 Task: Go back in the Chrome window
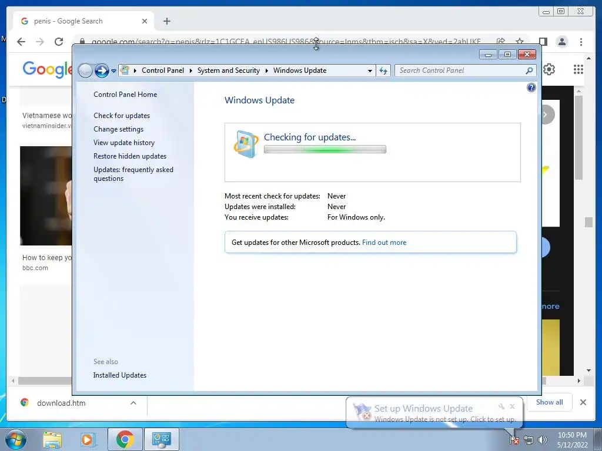(x=21, y=42)
